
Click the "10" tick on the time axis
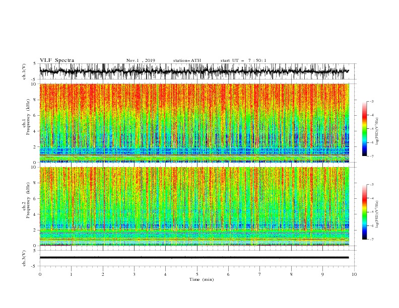pyautogui.click(x=354, y=274)
